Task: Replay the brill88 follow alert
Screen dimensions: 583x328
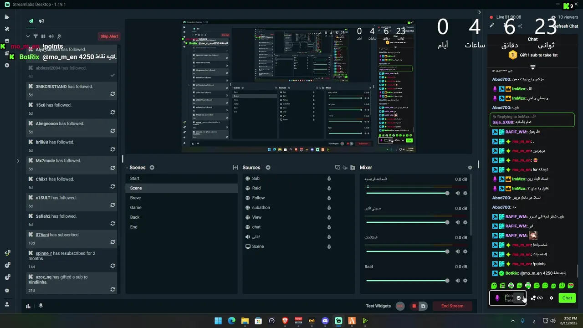Action: [113, 149]
